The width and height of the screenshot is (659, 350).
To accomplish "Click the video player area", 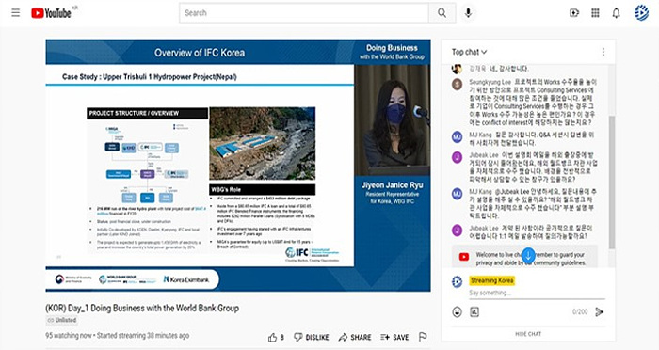I will coord(238,166).
